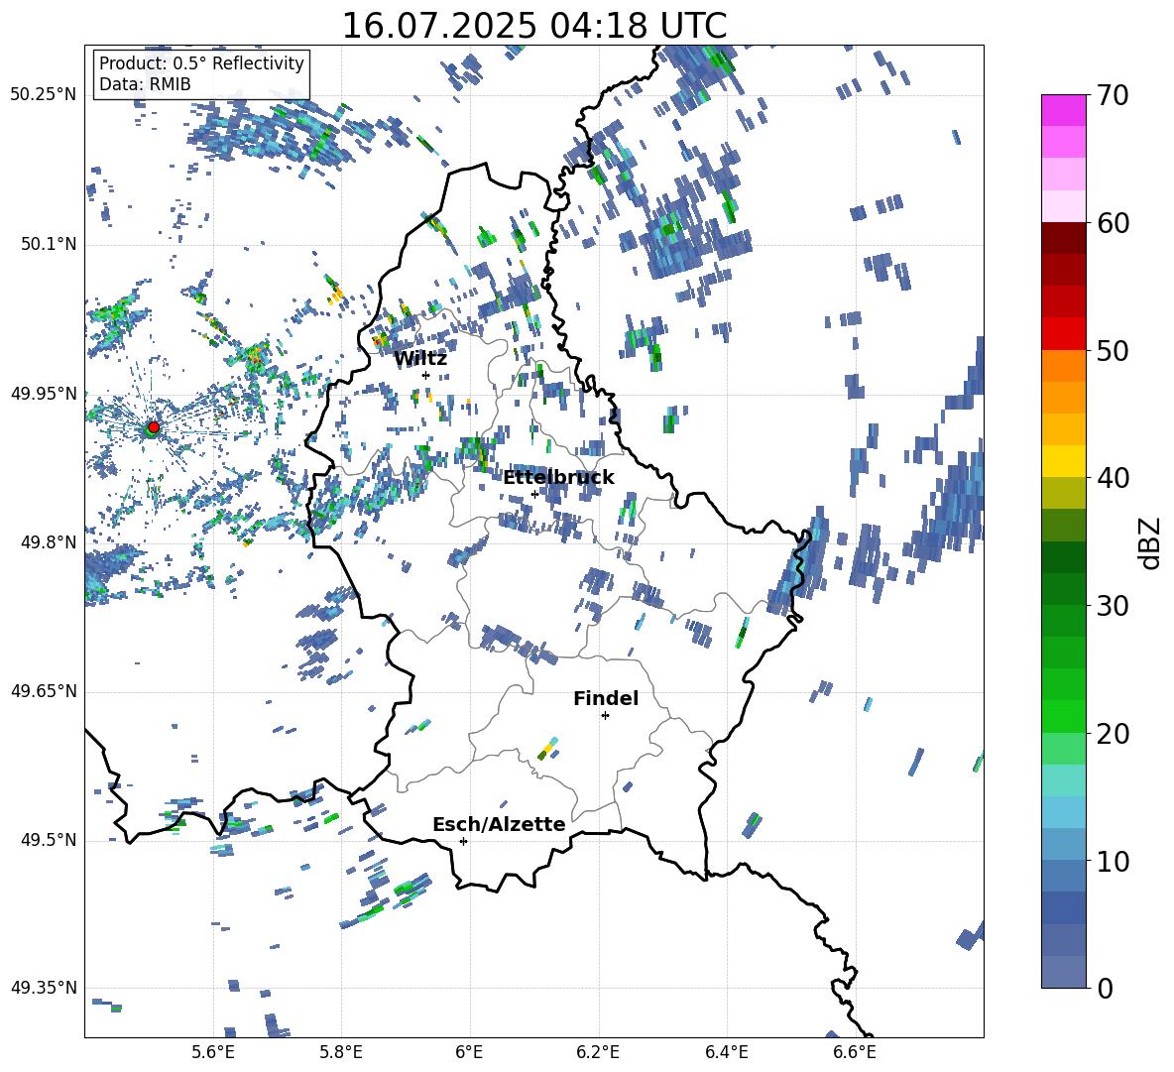Click the colorbar tick label 30
Viewport: 1174px width, 1072px height.
coord(1113,606)
